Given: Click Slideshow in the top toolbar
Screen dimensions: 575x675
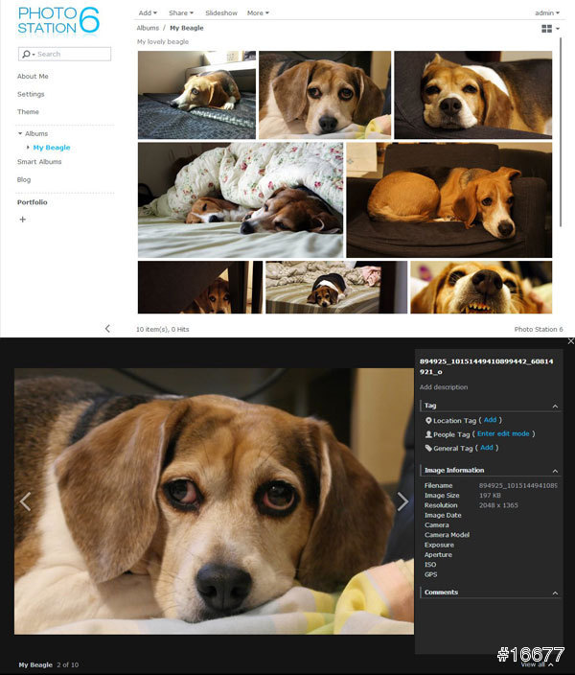Looking at the screenshot, I should [221, 13].
